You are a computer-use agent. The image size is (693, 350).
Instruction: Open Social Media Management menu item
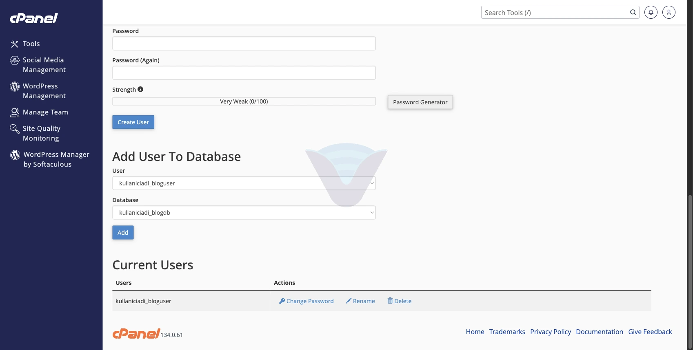tap(44, 65)
